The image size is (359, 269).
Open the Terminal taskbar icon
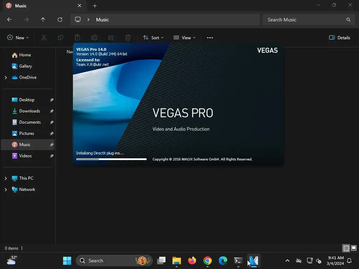(238, 261)
